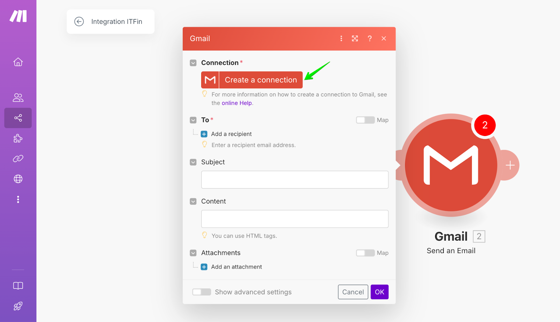560x322 pixels.
Task: Click the plus icon beside Add an attachment
Action: (204, 267)
